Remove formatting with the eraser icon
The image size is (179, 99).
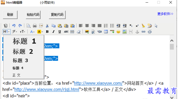pos(79,32)
